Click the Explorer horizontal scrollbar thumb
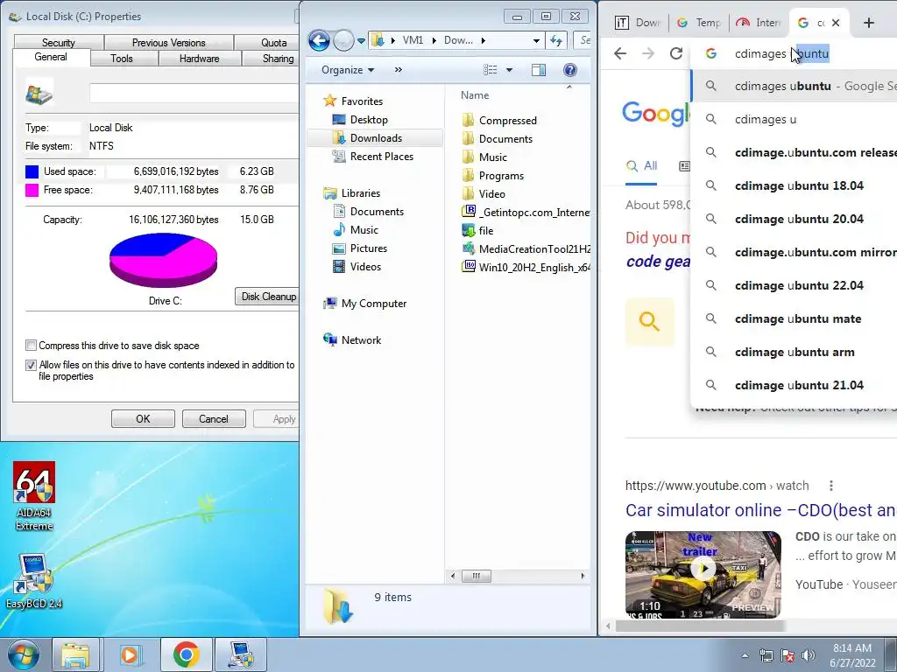 (x=477, y=576)
